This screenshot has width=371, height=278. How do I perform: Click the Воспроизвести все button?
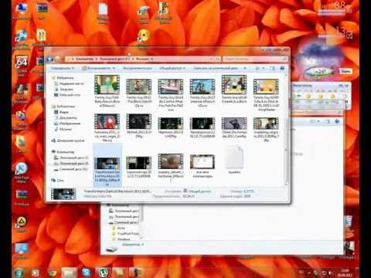tap(138, 68)
